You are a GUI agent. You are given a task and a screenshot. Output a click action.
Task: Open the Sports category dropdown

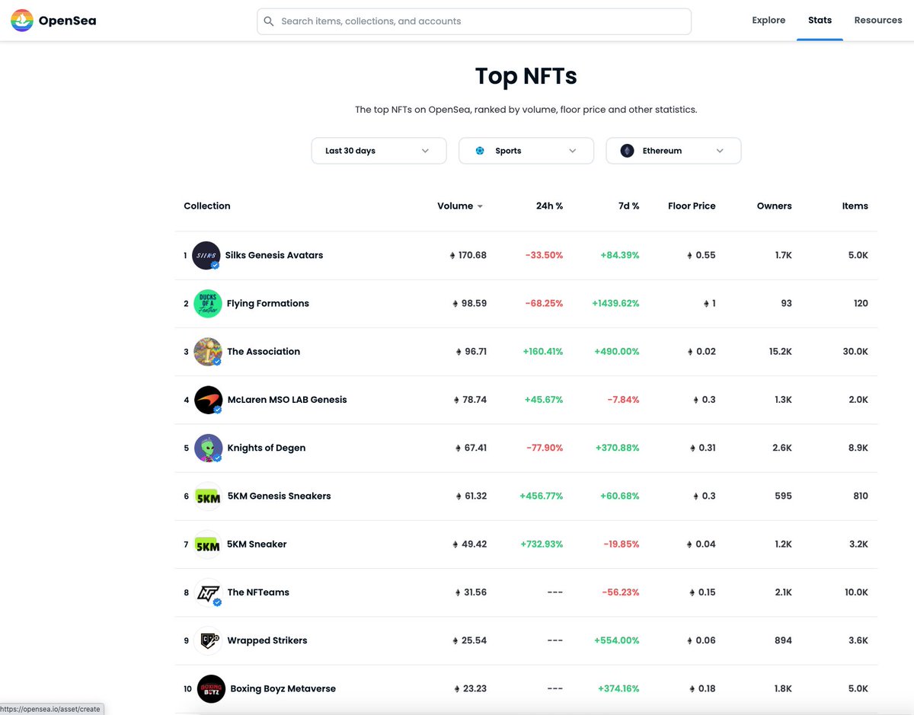[526, 151]
